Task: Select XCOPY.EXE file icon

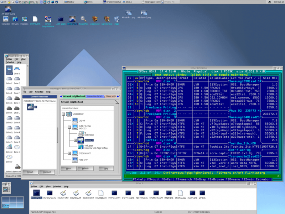Action: click(x=192, y=194)
